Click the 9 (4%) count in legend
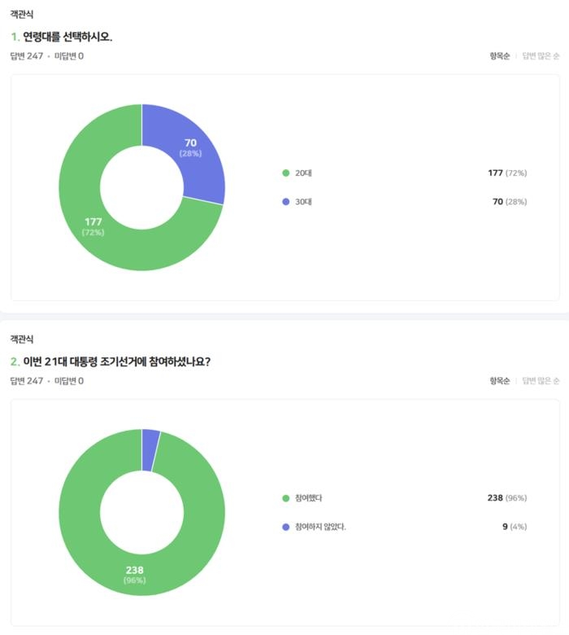This screenshot has width=569, height=635. tap(515, 527)
